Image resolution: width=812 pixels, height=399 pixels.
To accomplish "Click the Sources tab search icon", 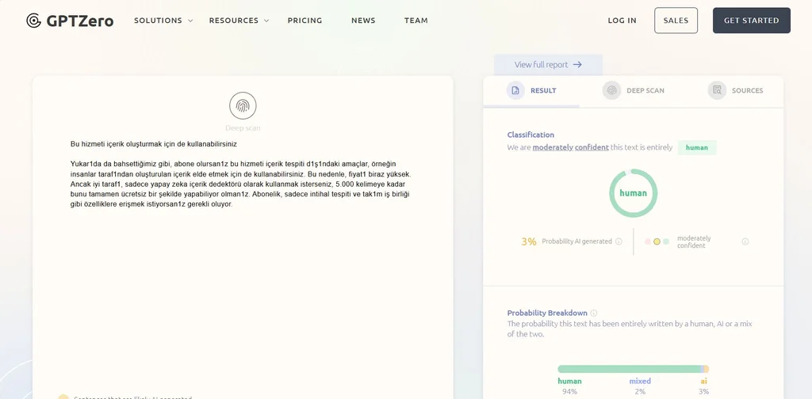I will pos(717,90).
